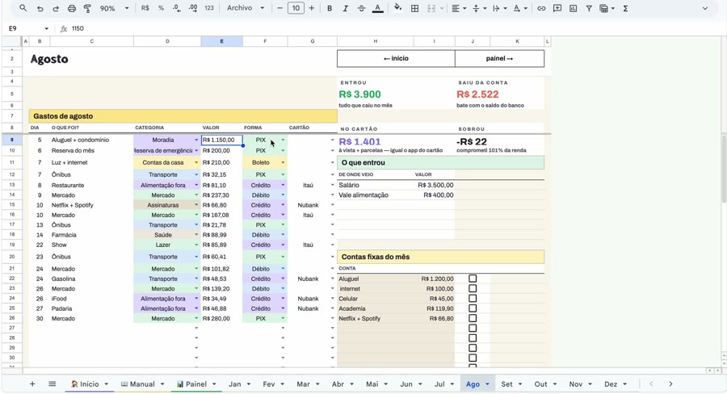Select the Salário income cell

376,185
